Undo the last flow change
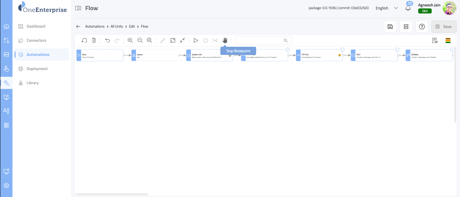The width and height of the screenshot is (460, 197). [x=108, y=40]
